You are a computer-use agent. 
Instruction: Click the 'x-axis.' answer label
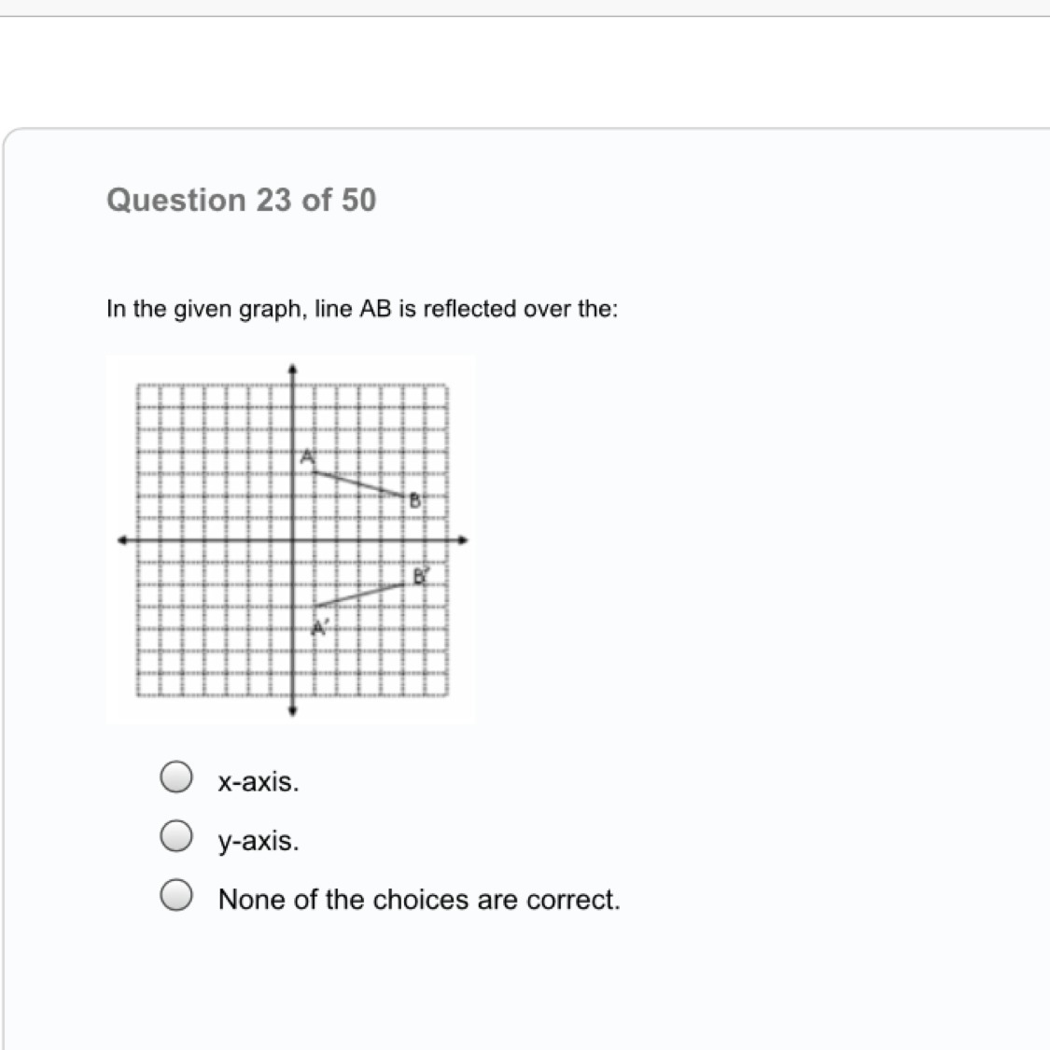(259, 782)
